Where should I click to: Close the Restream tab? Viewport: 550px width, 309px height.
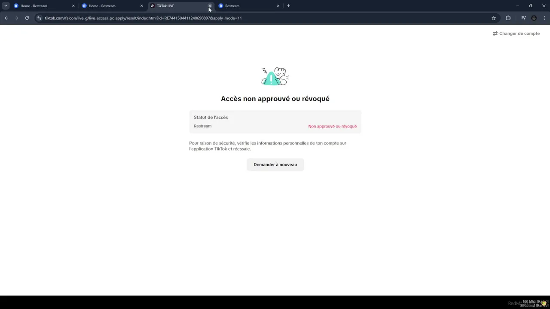[x=278, y=6]
